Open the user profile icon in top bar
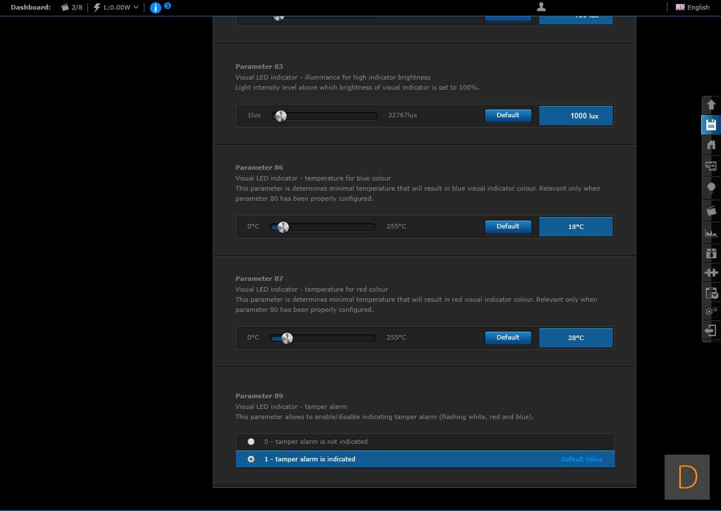This screenshot has height=511, width=721. (x=541, y=7)
